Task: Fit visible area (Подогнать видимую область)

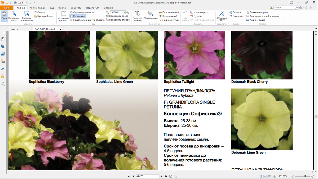Action: pyautogui.click(x=87, y=20)
